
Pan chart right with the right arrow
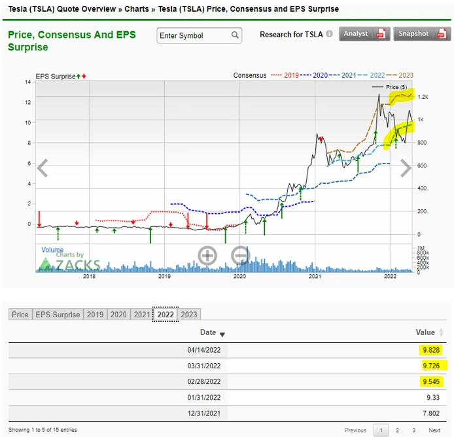click(406, 167)
